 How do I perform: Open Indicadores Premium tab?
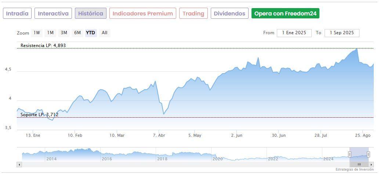(x=142, y=14)
